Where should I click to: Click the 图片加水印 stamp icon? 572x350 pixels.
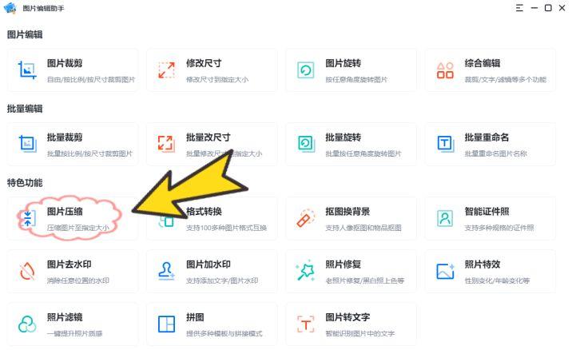click(x=166, y=271)
